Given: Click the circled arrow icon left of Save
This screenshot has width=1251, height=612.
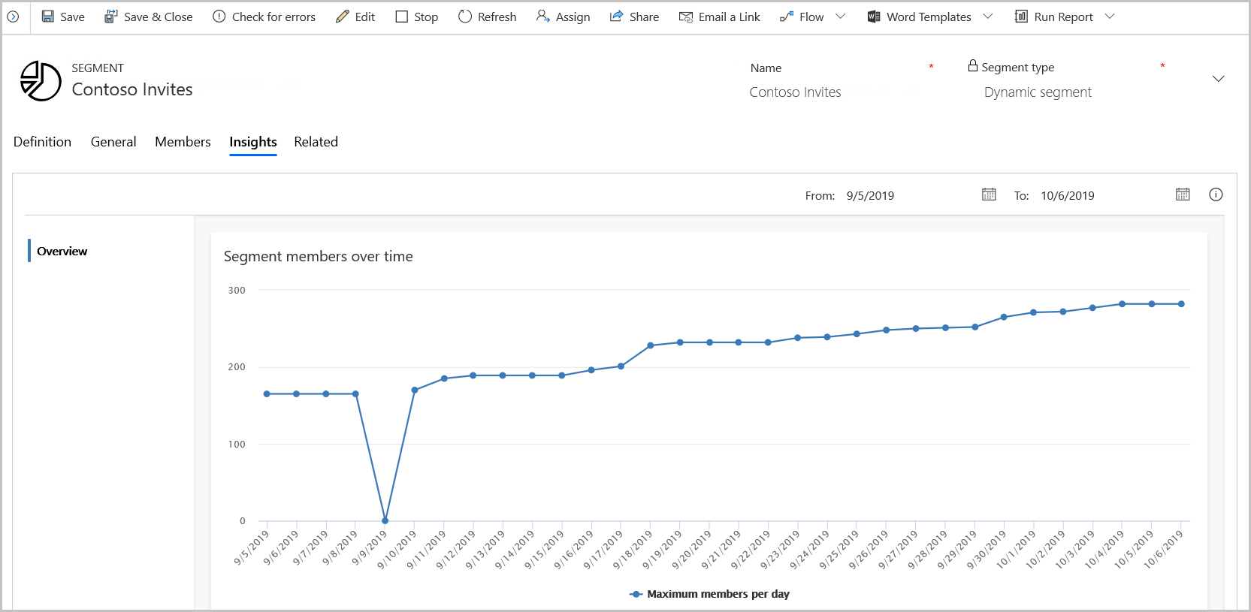Looking at the screenshot, I should [13, 17].
